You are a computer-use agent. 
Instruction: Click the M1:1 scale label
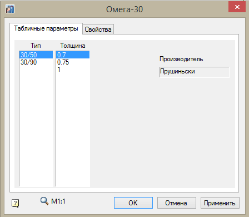pyautogui.click(x=58, y=201)
